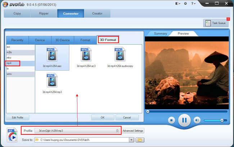Stop the preview playback
Screen dimensions: 234x147
pyautogui.click(x=171, y=120)
